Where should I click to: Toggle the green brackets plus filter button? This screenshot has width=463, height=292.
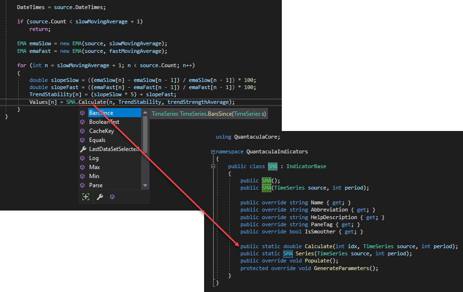pyautogui.click(x=86, y=197)
